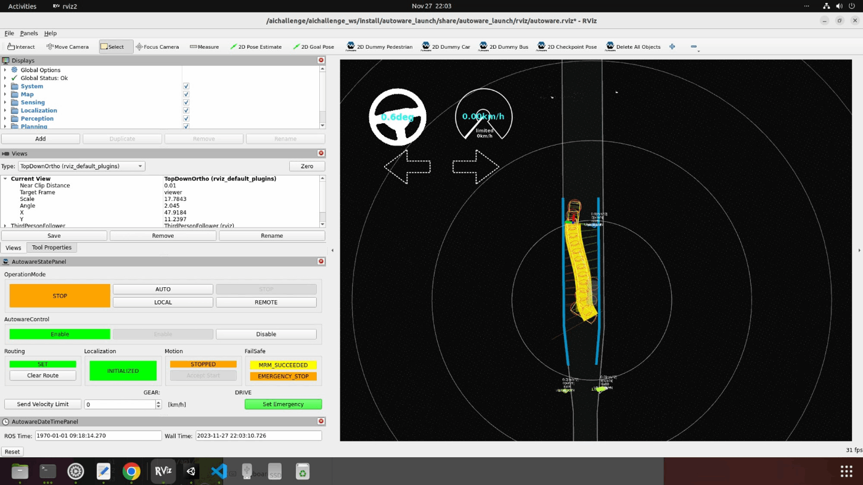
Task: Close the Views panel
Action: click(321, 153)
